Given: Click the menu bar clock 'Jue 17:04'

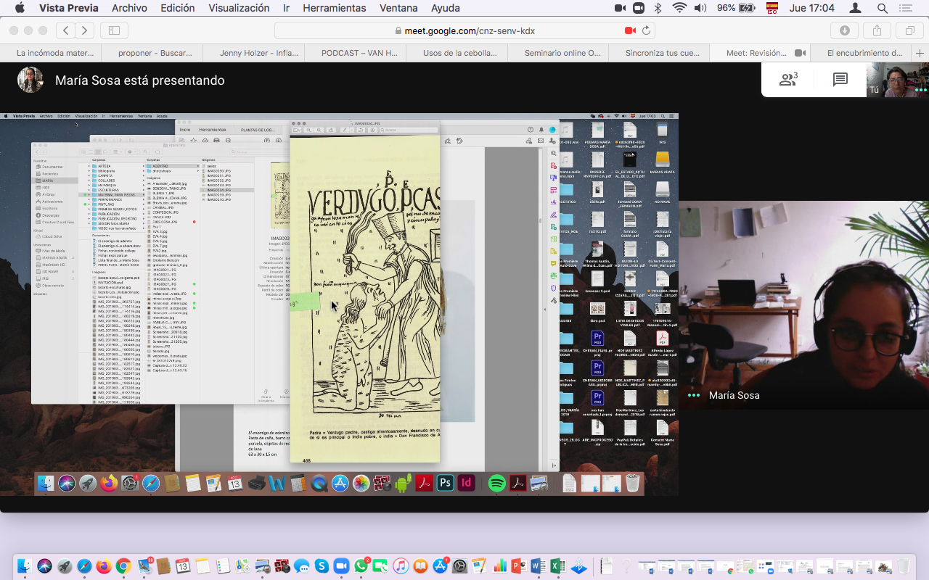Looking at the screenshot, I should (x=812, y=8).
